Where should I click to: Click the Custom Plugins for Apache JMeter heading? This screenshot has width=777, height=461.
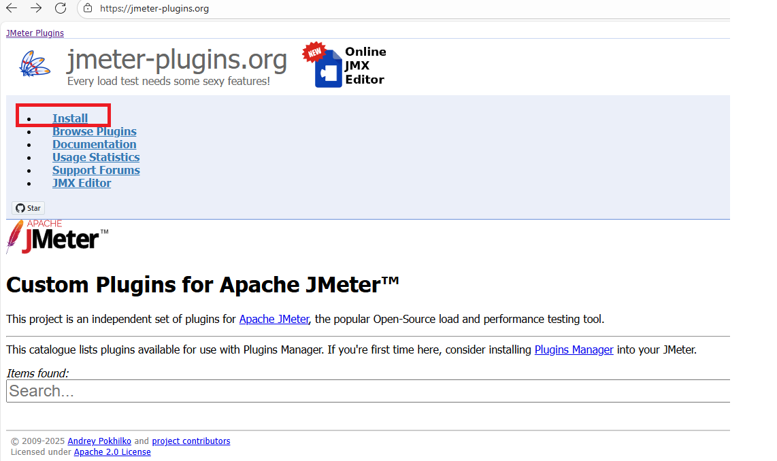click(x=202, y=285)
